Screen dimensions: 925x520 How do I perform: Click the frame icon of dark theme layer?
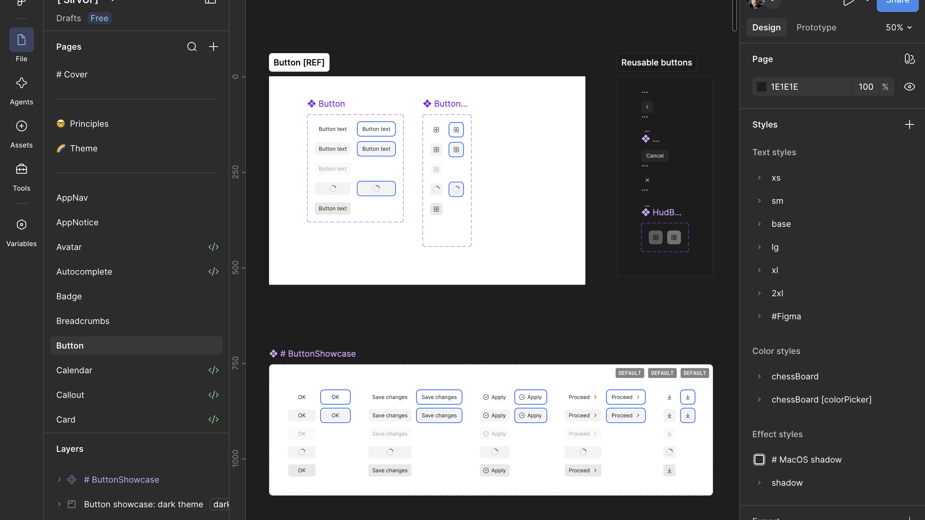(72, 504)
